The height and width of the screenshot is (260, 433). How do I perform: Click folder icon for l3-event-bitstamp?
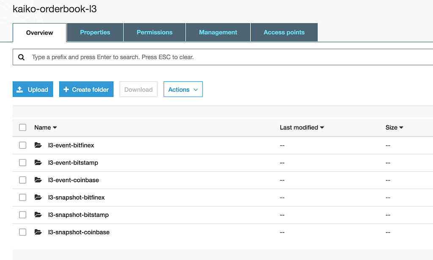38,162
